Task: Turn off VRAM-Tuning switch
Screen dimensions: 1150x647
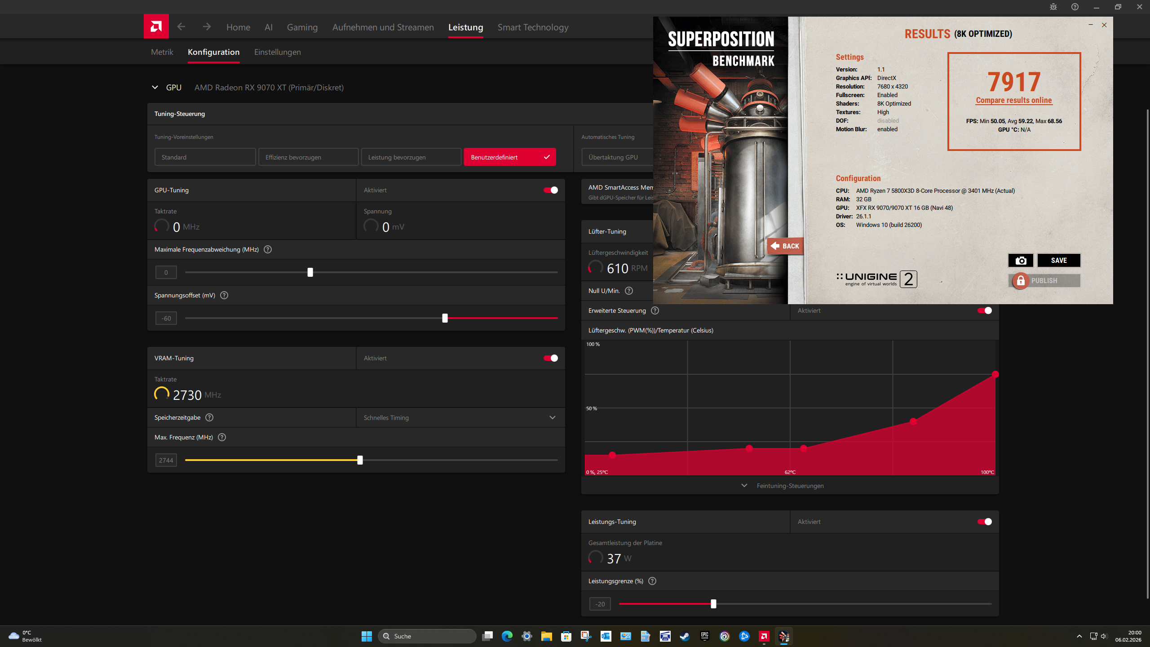Action: [x=551, y=358]
